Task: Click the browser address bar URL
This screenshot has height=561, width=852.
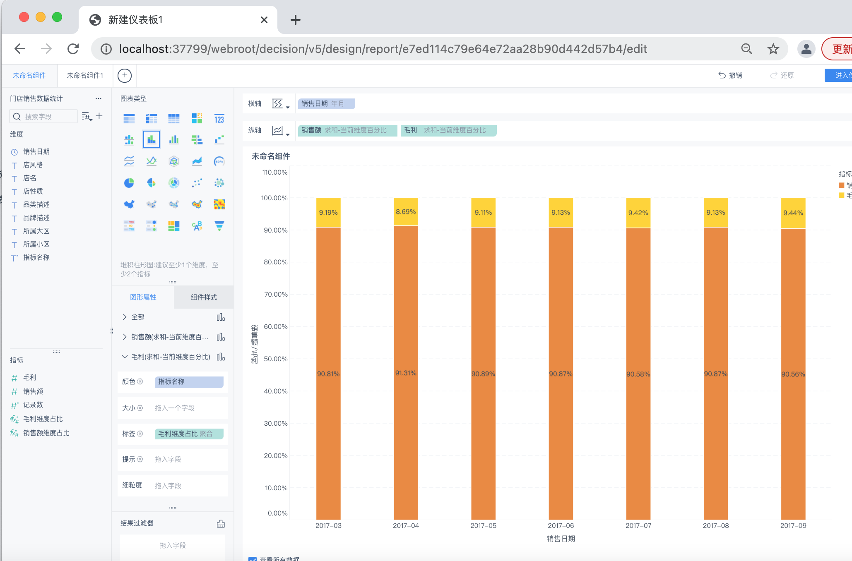Action: coord(383,49)
